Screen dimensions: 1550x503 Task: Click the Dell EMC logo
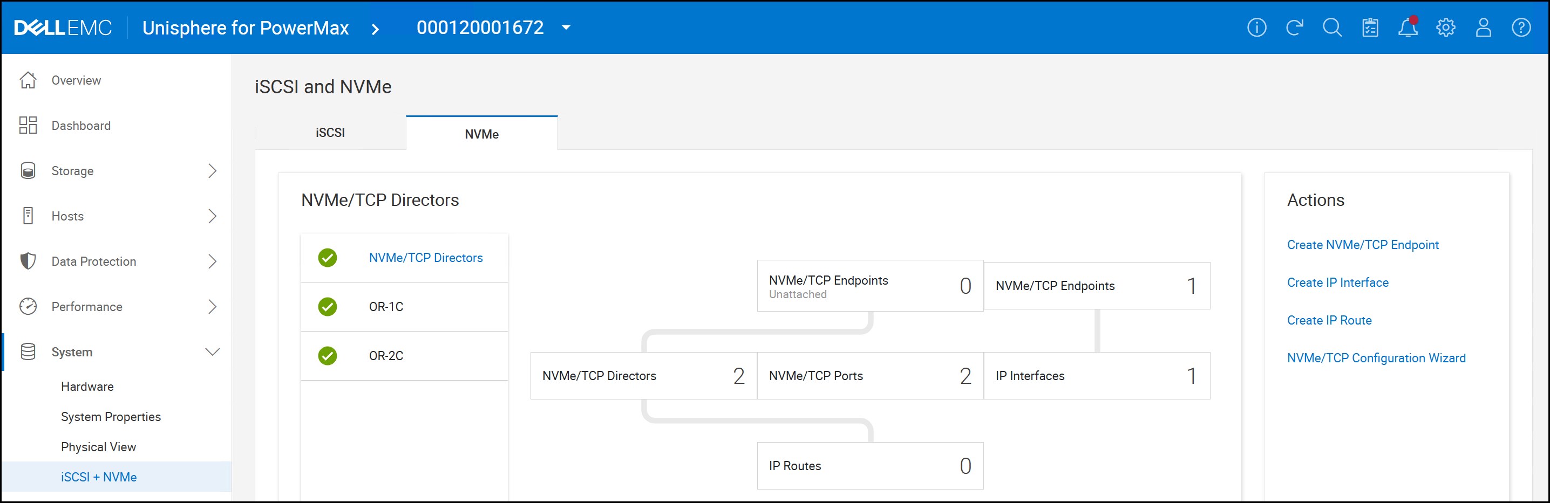[x=63, y=27]
